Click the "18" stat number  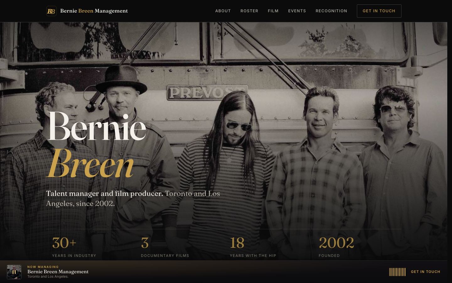(237, 243)
